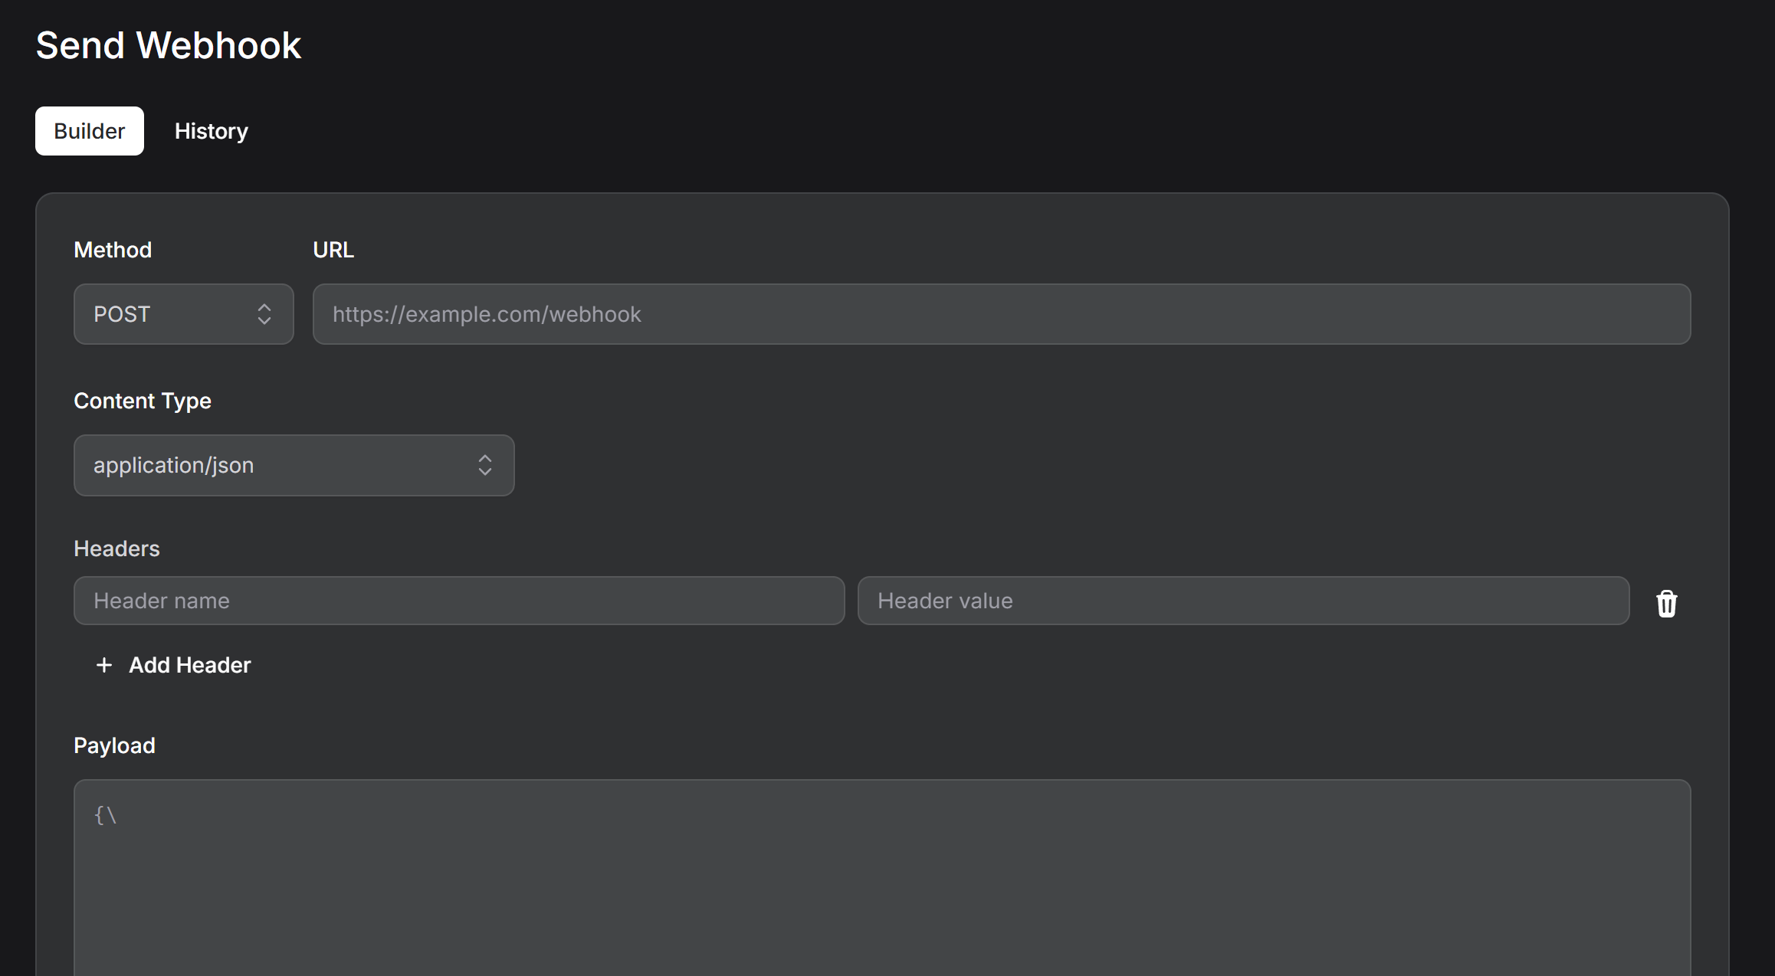This screenshot has height=976, width=1775.
Task: Expand the POST method selector options
Action: click(x=183, y=314)
